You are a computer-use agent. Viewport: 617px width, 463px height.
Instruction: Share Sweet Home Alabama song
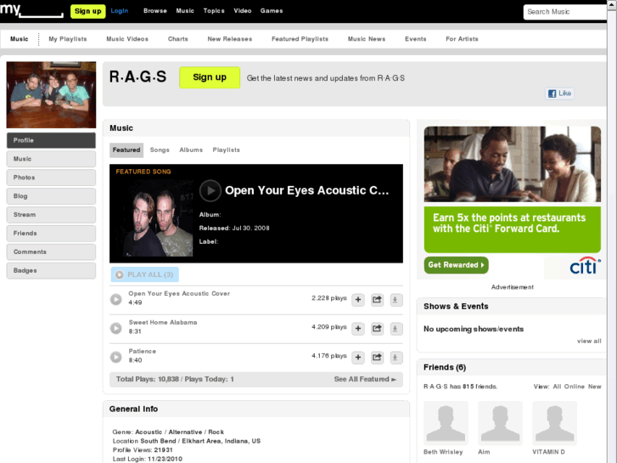click(x=377, y=329)
